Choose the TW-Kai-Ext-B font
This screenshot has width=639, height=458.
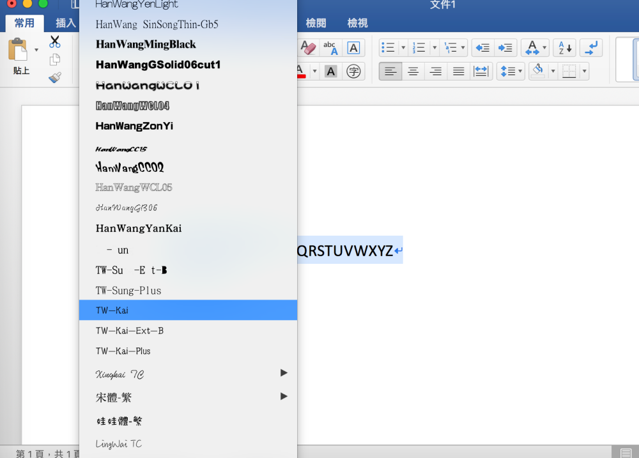[x=188, y=330]
